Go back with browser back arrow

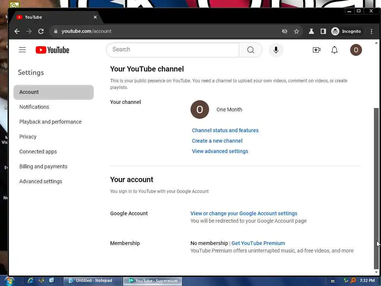[17, 31]
